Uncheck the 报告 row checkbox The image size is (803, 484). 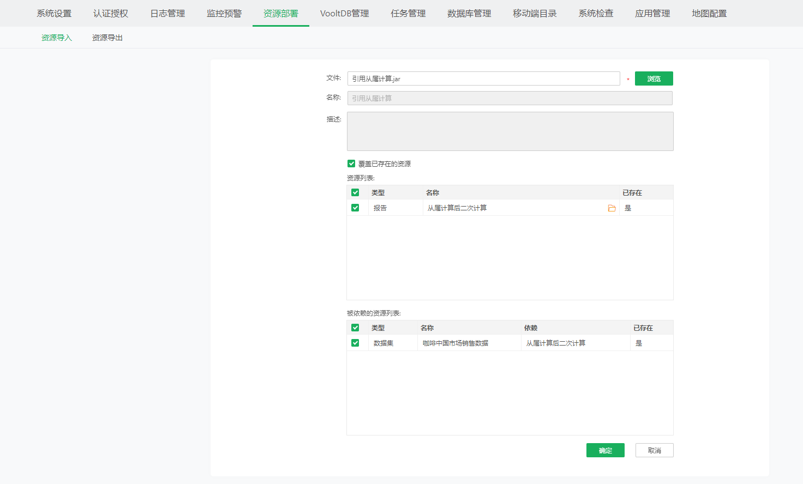coord(355,208)
